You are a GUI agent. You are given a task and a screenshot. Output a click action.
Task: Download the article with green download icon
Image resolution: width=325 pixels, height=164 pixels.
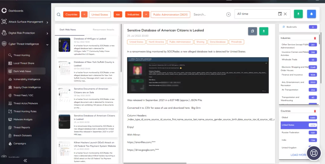264,31
